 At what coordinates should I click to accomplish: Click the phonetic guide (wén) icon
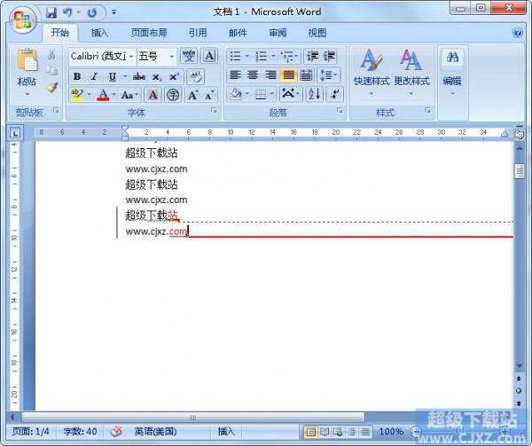pyautogui.click(x=189, y=56)
